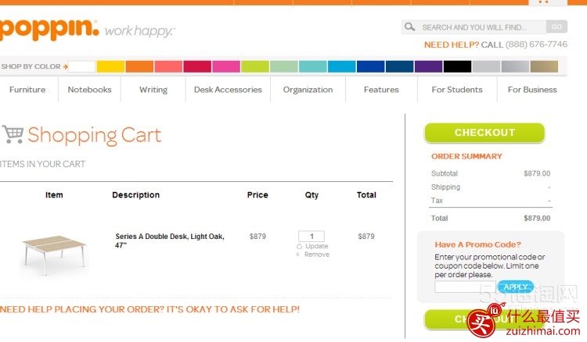Click the Remove item X icon
587x342 pixels.
point(298,255)
